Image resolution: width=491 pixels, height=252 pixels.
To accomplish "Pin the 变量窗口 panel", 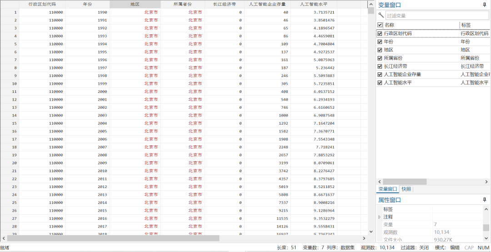I will click(485, 5).
